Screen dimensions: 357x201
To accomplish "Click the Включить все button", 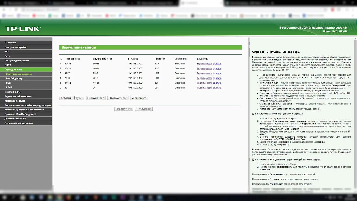I will [x=95, y=98].
